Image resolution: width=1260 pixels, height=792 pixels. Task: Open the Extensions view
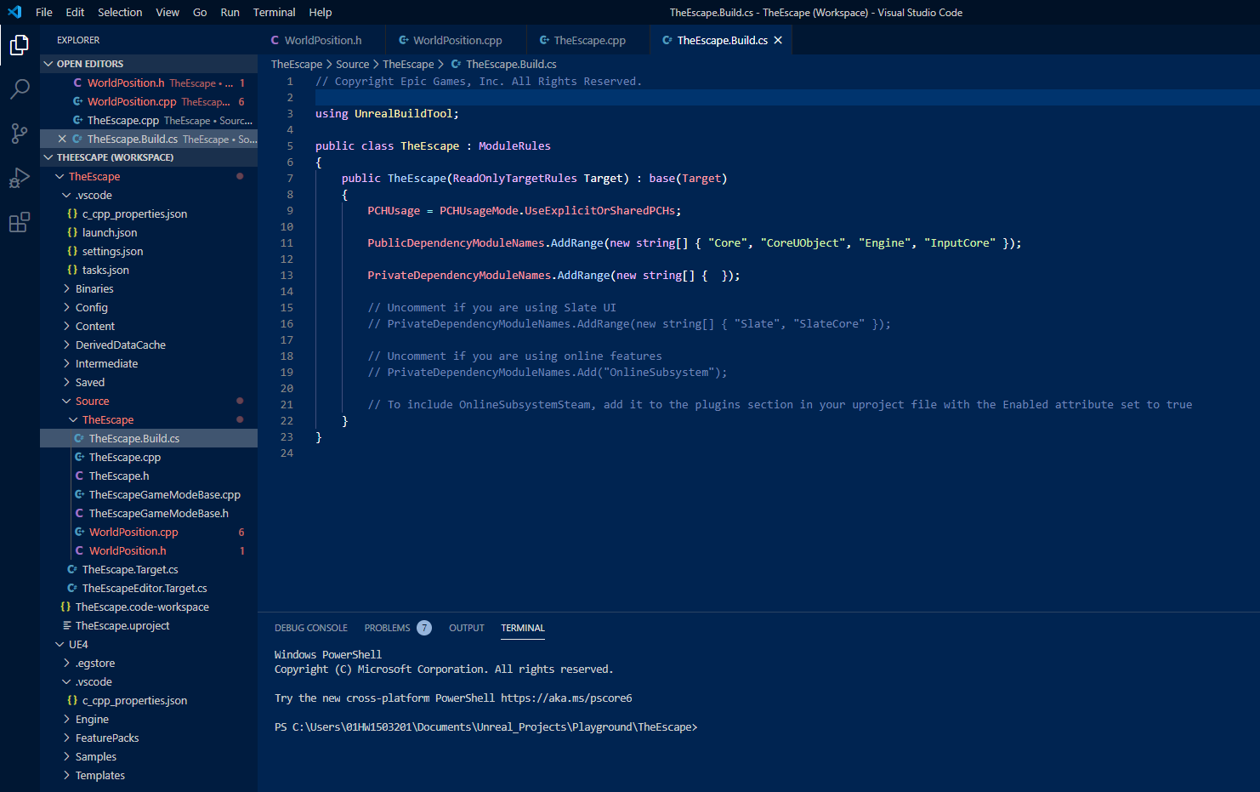pos(19,222)
